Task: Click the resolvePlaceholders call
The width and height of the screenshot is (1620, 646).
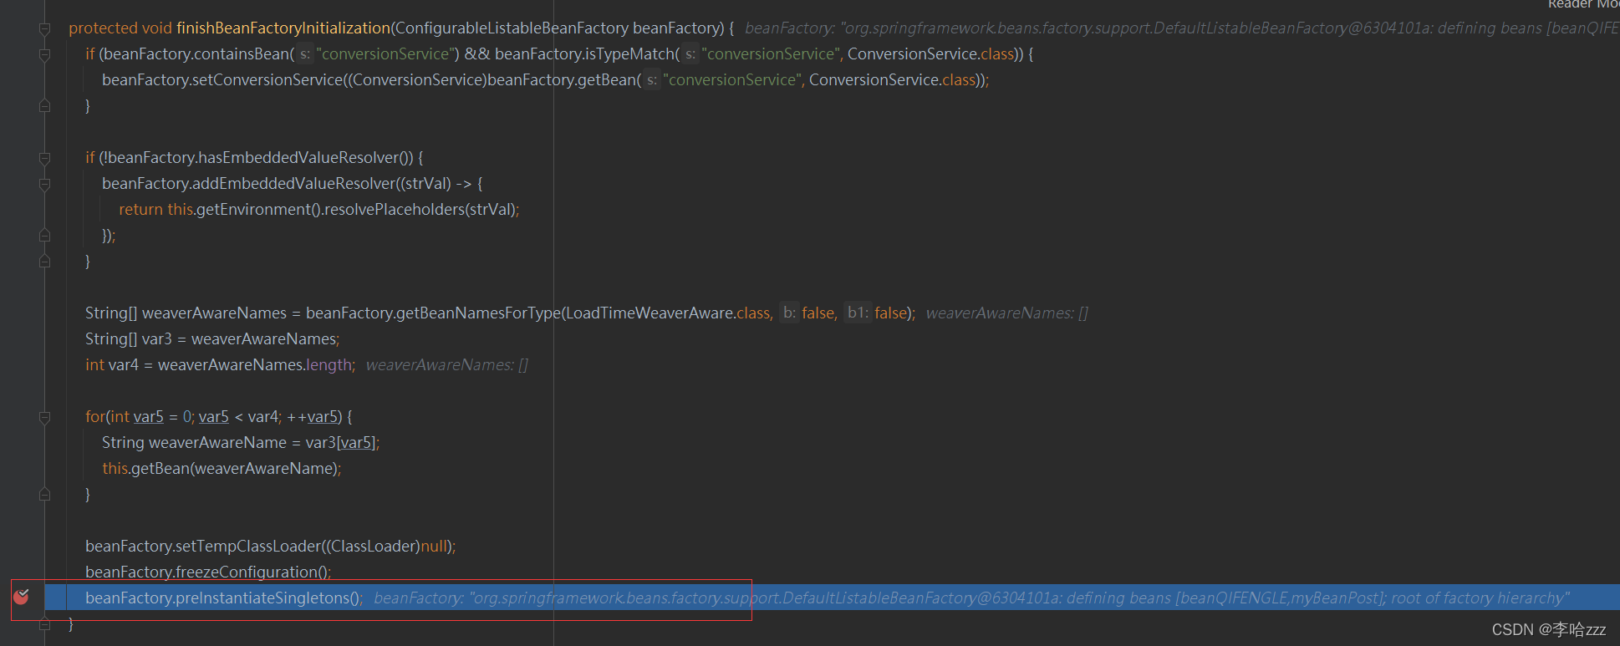Action: click(x=394, y=210)
